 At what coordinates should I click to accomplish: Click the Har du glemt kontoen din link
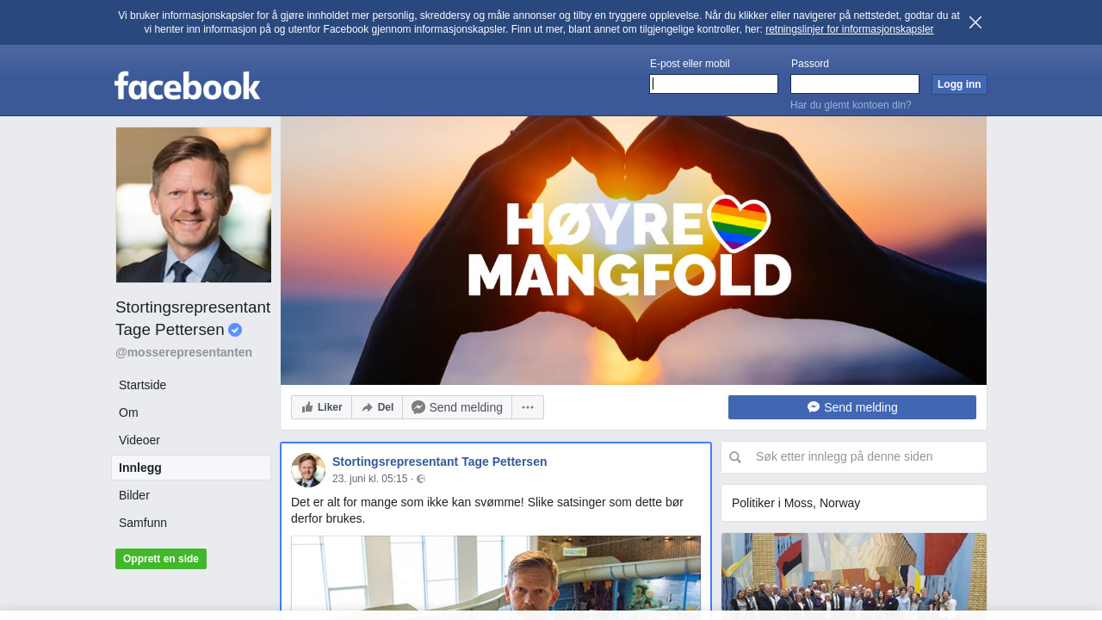click(851, 105)
